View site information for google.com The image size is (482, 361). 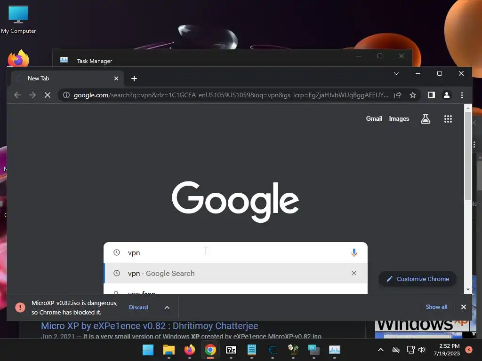point(66,95)
